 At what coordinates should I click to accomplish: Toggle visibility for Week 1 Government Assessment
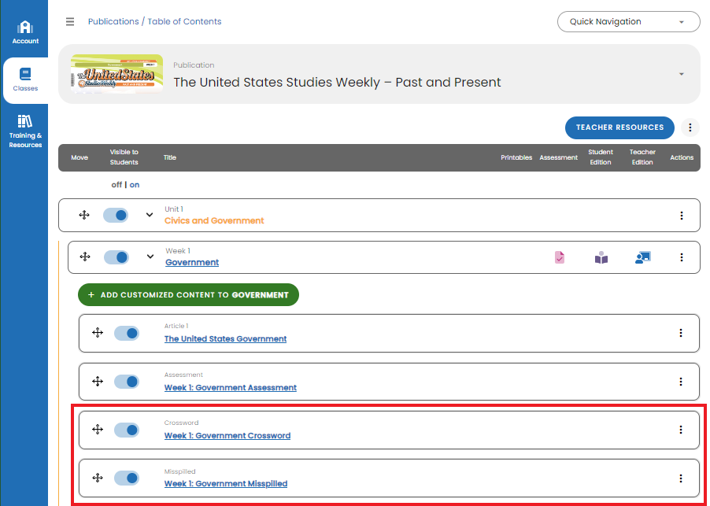pos(127,382)
